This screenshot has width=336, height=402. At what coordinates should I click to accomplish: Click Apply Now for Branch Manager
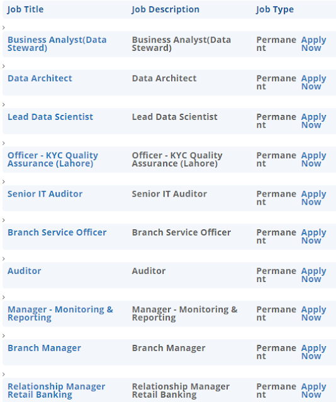(x=313, y=352)
